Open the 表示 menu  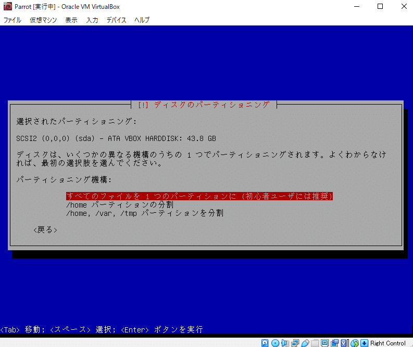point(71,20)
